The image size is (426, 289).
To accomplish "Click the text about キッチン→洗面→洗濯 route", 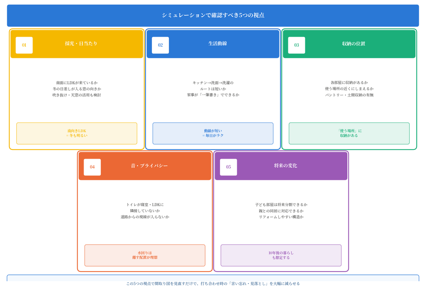I will [x=213, y=89].
